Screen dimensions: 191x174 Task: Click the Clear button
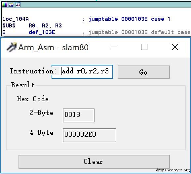point(94,162)
